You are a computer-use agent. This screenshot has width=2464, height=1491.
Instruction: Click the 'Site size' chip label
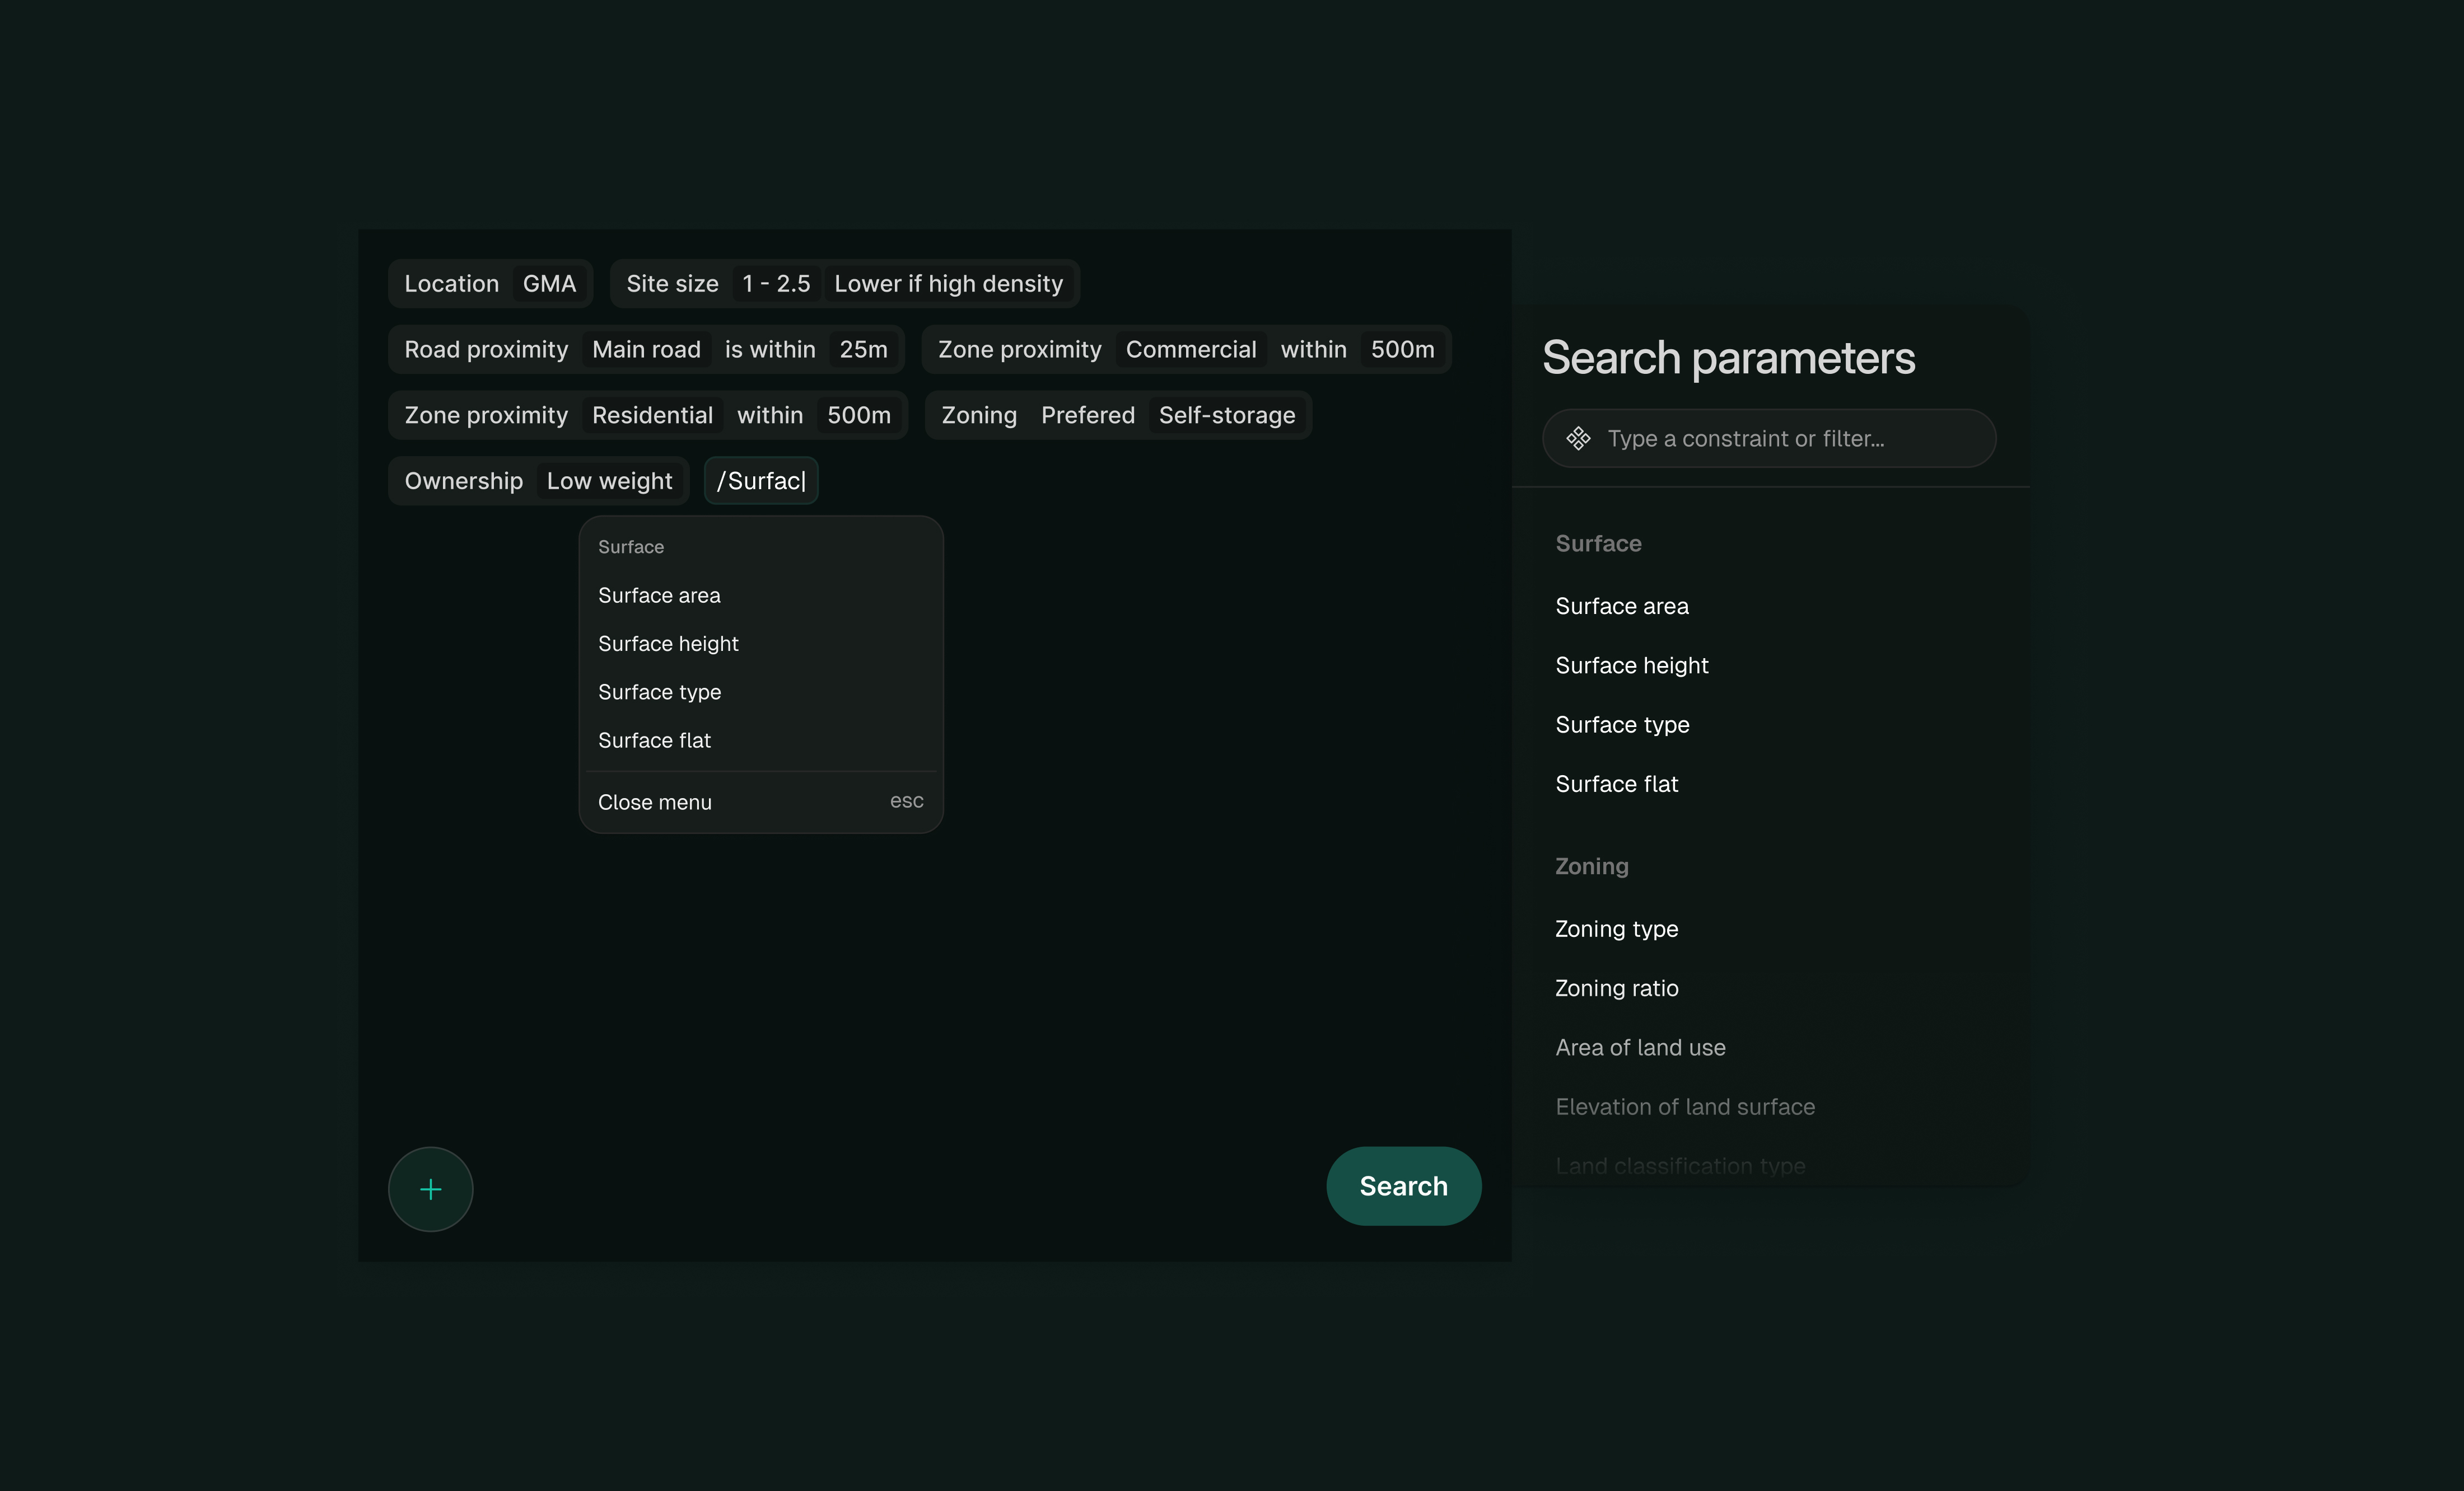coord(672,284)
